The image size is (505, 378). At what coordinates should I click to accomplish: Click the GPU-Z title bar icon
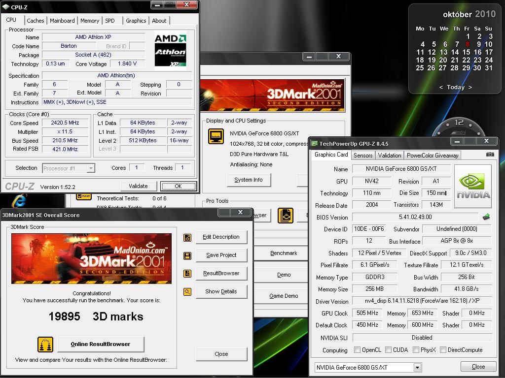[x=314, y=143]
